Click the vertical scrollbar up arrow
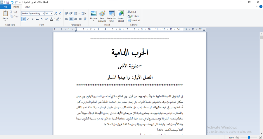263x139 pixels. point(261,34)
